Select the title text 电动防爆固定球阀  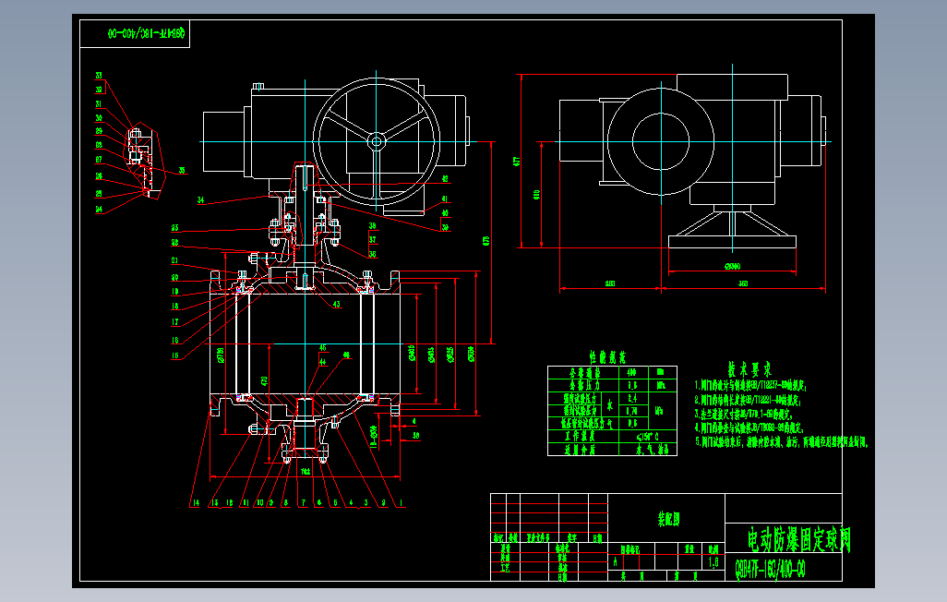pos(799,539)
